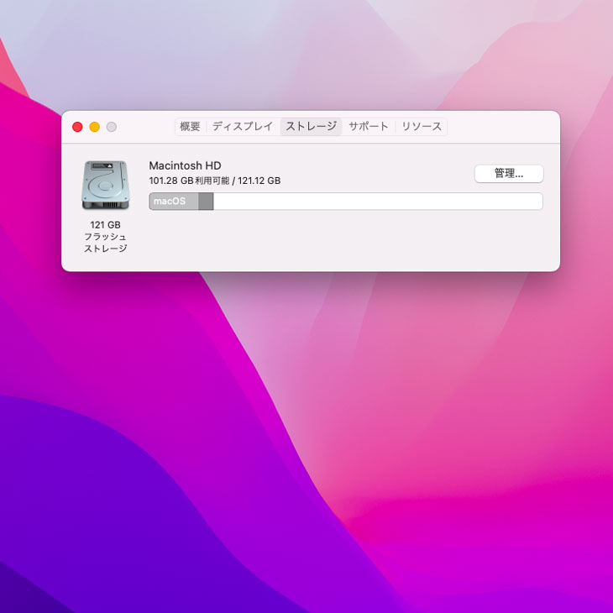Go to the サポート tab
Screen dimensions: 613x613
point(369,127)
